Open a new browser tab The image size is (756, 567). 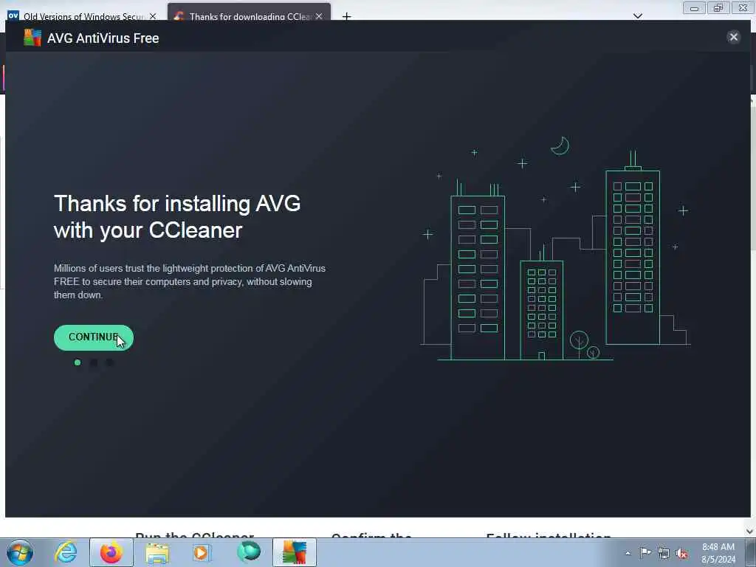(347, 16)
